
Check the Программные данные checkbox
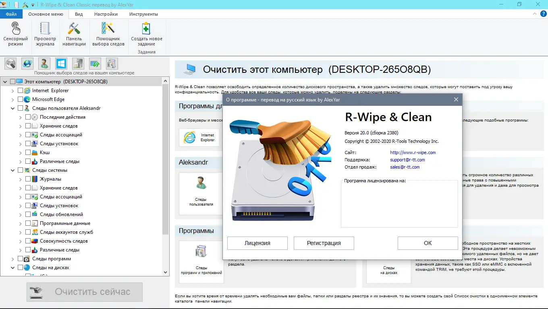click(28, 223)
